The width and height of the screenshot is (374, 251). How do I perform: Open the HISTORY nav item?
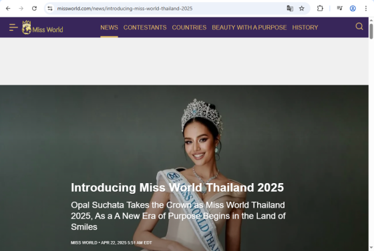305,27
